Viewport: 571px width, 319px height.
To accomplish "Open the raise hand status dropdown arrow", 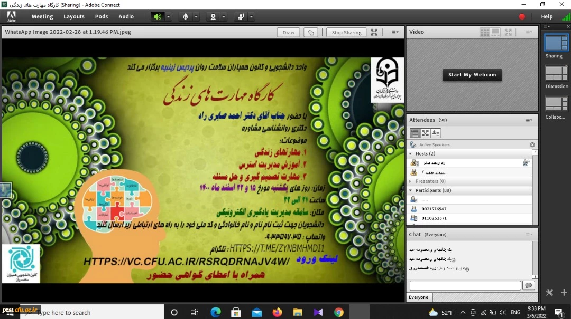I will click(x=251, y=16).
